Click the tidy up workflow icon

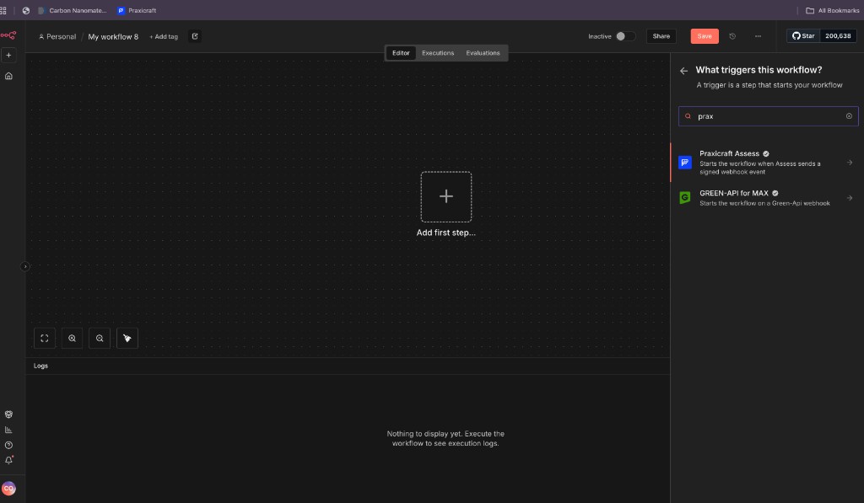click(x=127, y=339)
